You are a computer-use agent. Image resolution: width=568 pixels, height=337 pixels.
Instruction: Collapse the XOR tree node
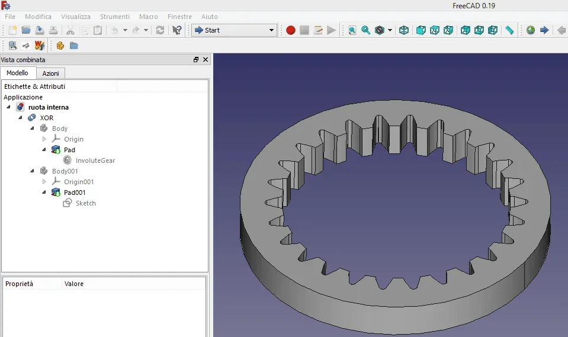[x=21, y=117]
